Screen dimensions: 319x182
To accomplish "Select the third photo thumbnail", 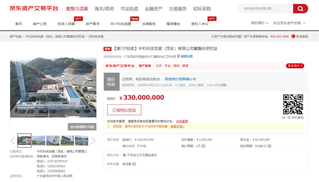I will click(53, 140).
